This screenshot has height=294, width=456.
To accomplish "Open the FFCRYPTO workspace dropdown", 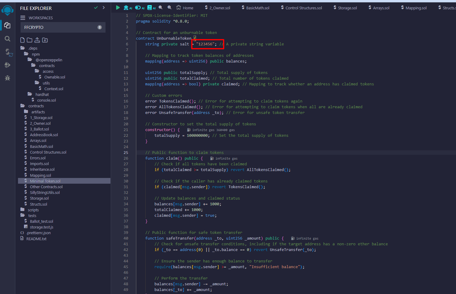I will [x=63, y=27].
